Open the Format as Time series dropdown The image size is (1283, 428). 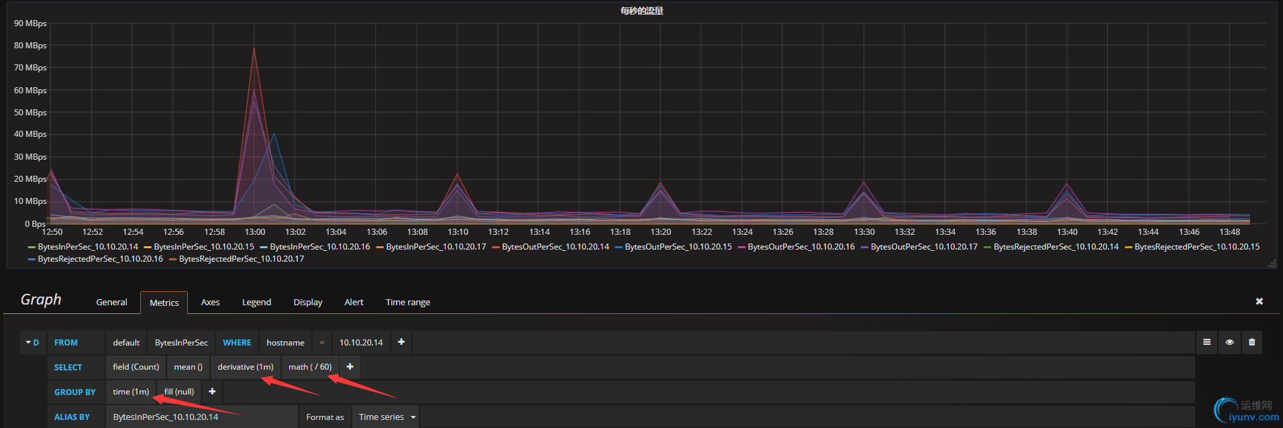[385, 417]
